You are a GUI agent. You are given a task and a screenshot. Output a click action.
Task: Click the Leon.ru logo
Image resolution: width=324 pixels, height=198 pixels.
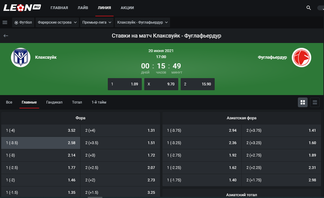click(x=22, y=8)
